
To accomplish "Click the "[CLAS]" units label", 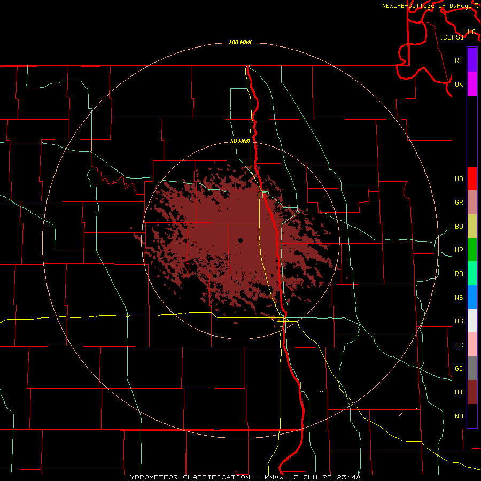I will click(452, 37).
